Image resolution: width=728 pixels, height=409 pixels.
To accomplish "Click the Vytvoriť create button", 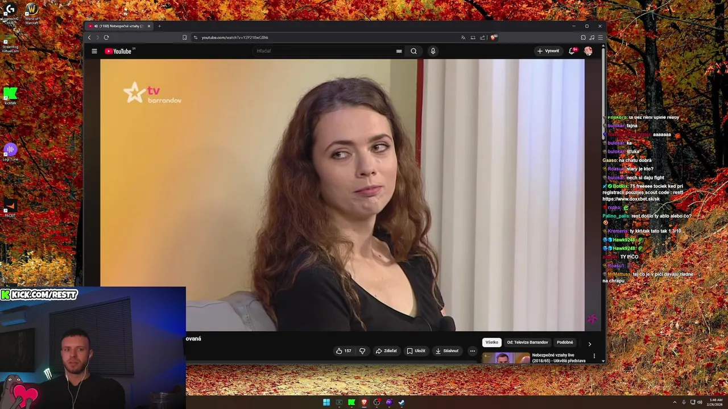I will tap(548, 51).
